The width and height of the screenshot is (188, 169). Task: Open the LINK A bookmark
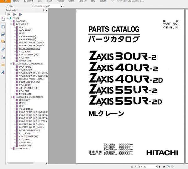point(22,103)
